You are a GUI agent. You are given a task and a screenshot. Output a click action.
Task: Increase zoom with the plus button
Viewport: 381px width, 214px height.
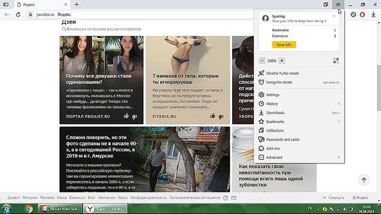(282, 61)
